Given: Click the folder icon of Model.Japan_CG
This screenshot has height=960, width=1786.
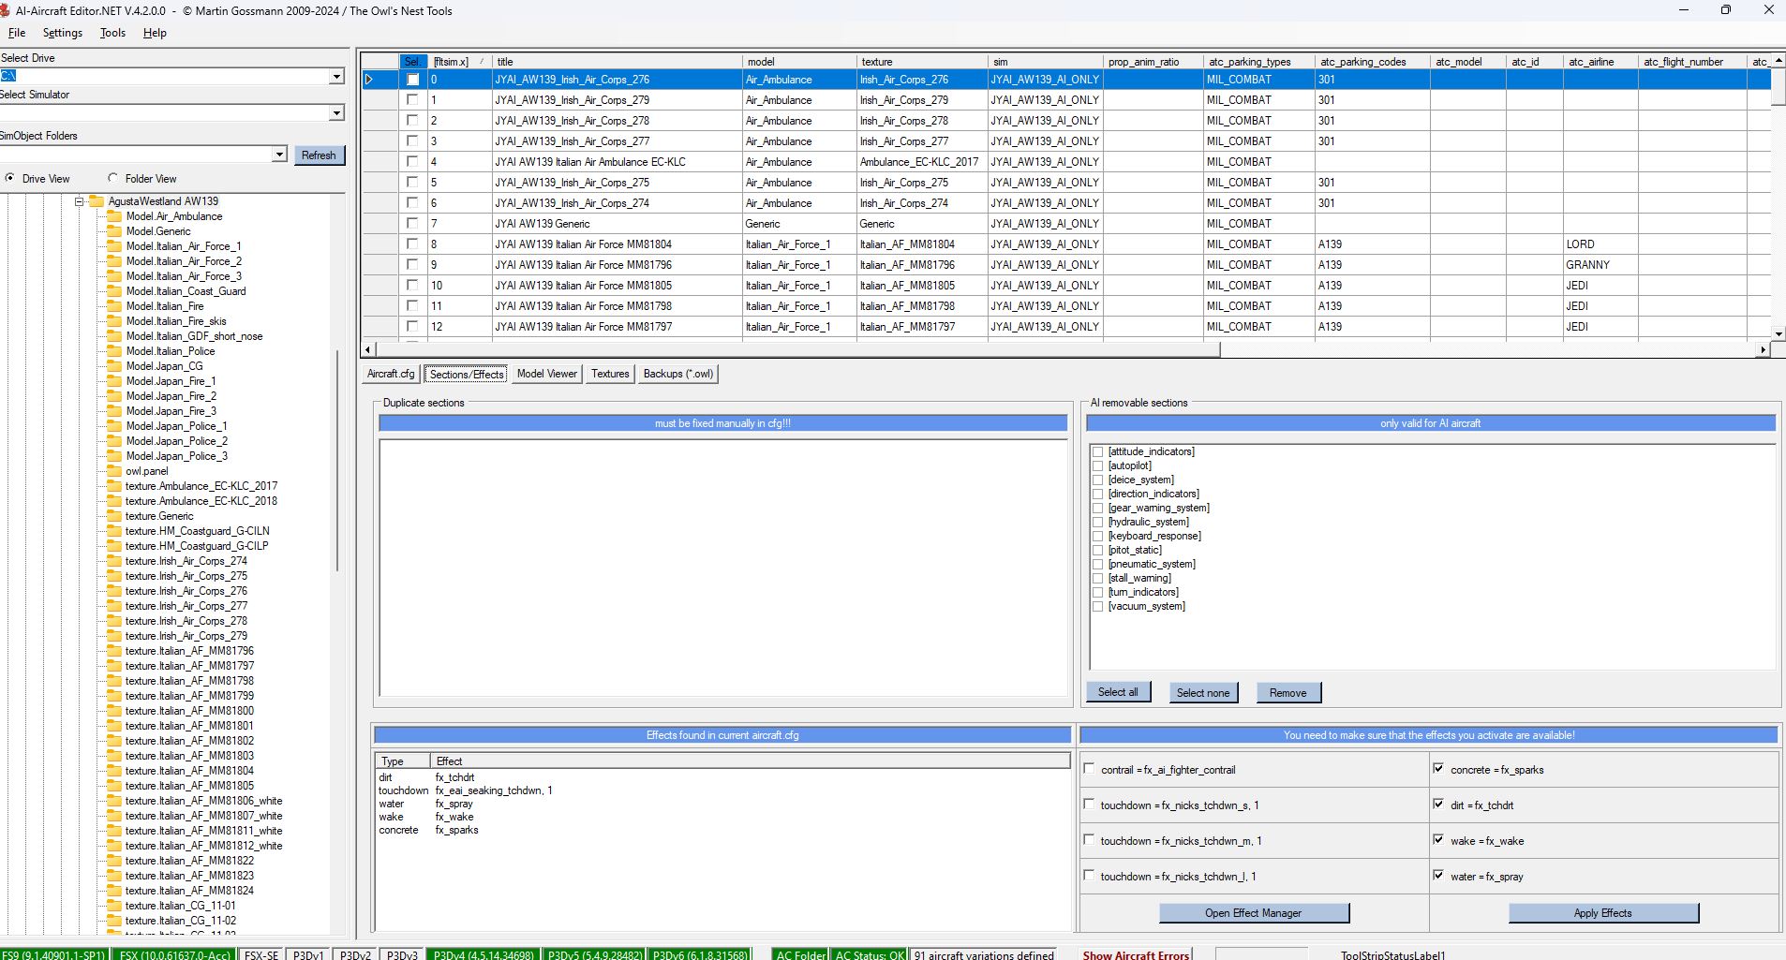Looking at the screenshot, I should point(114,366).
